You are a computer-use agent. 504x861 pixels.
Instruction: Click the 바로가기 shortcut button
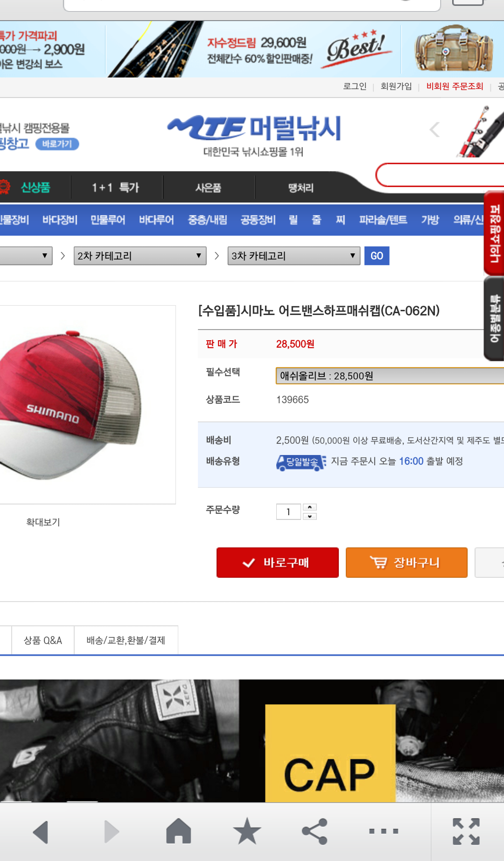pyautogui.click(x=57, y=144)
